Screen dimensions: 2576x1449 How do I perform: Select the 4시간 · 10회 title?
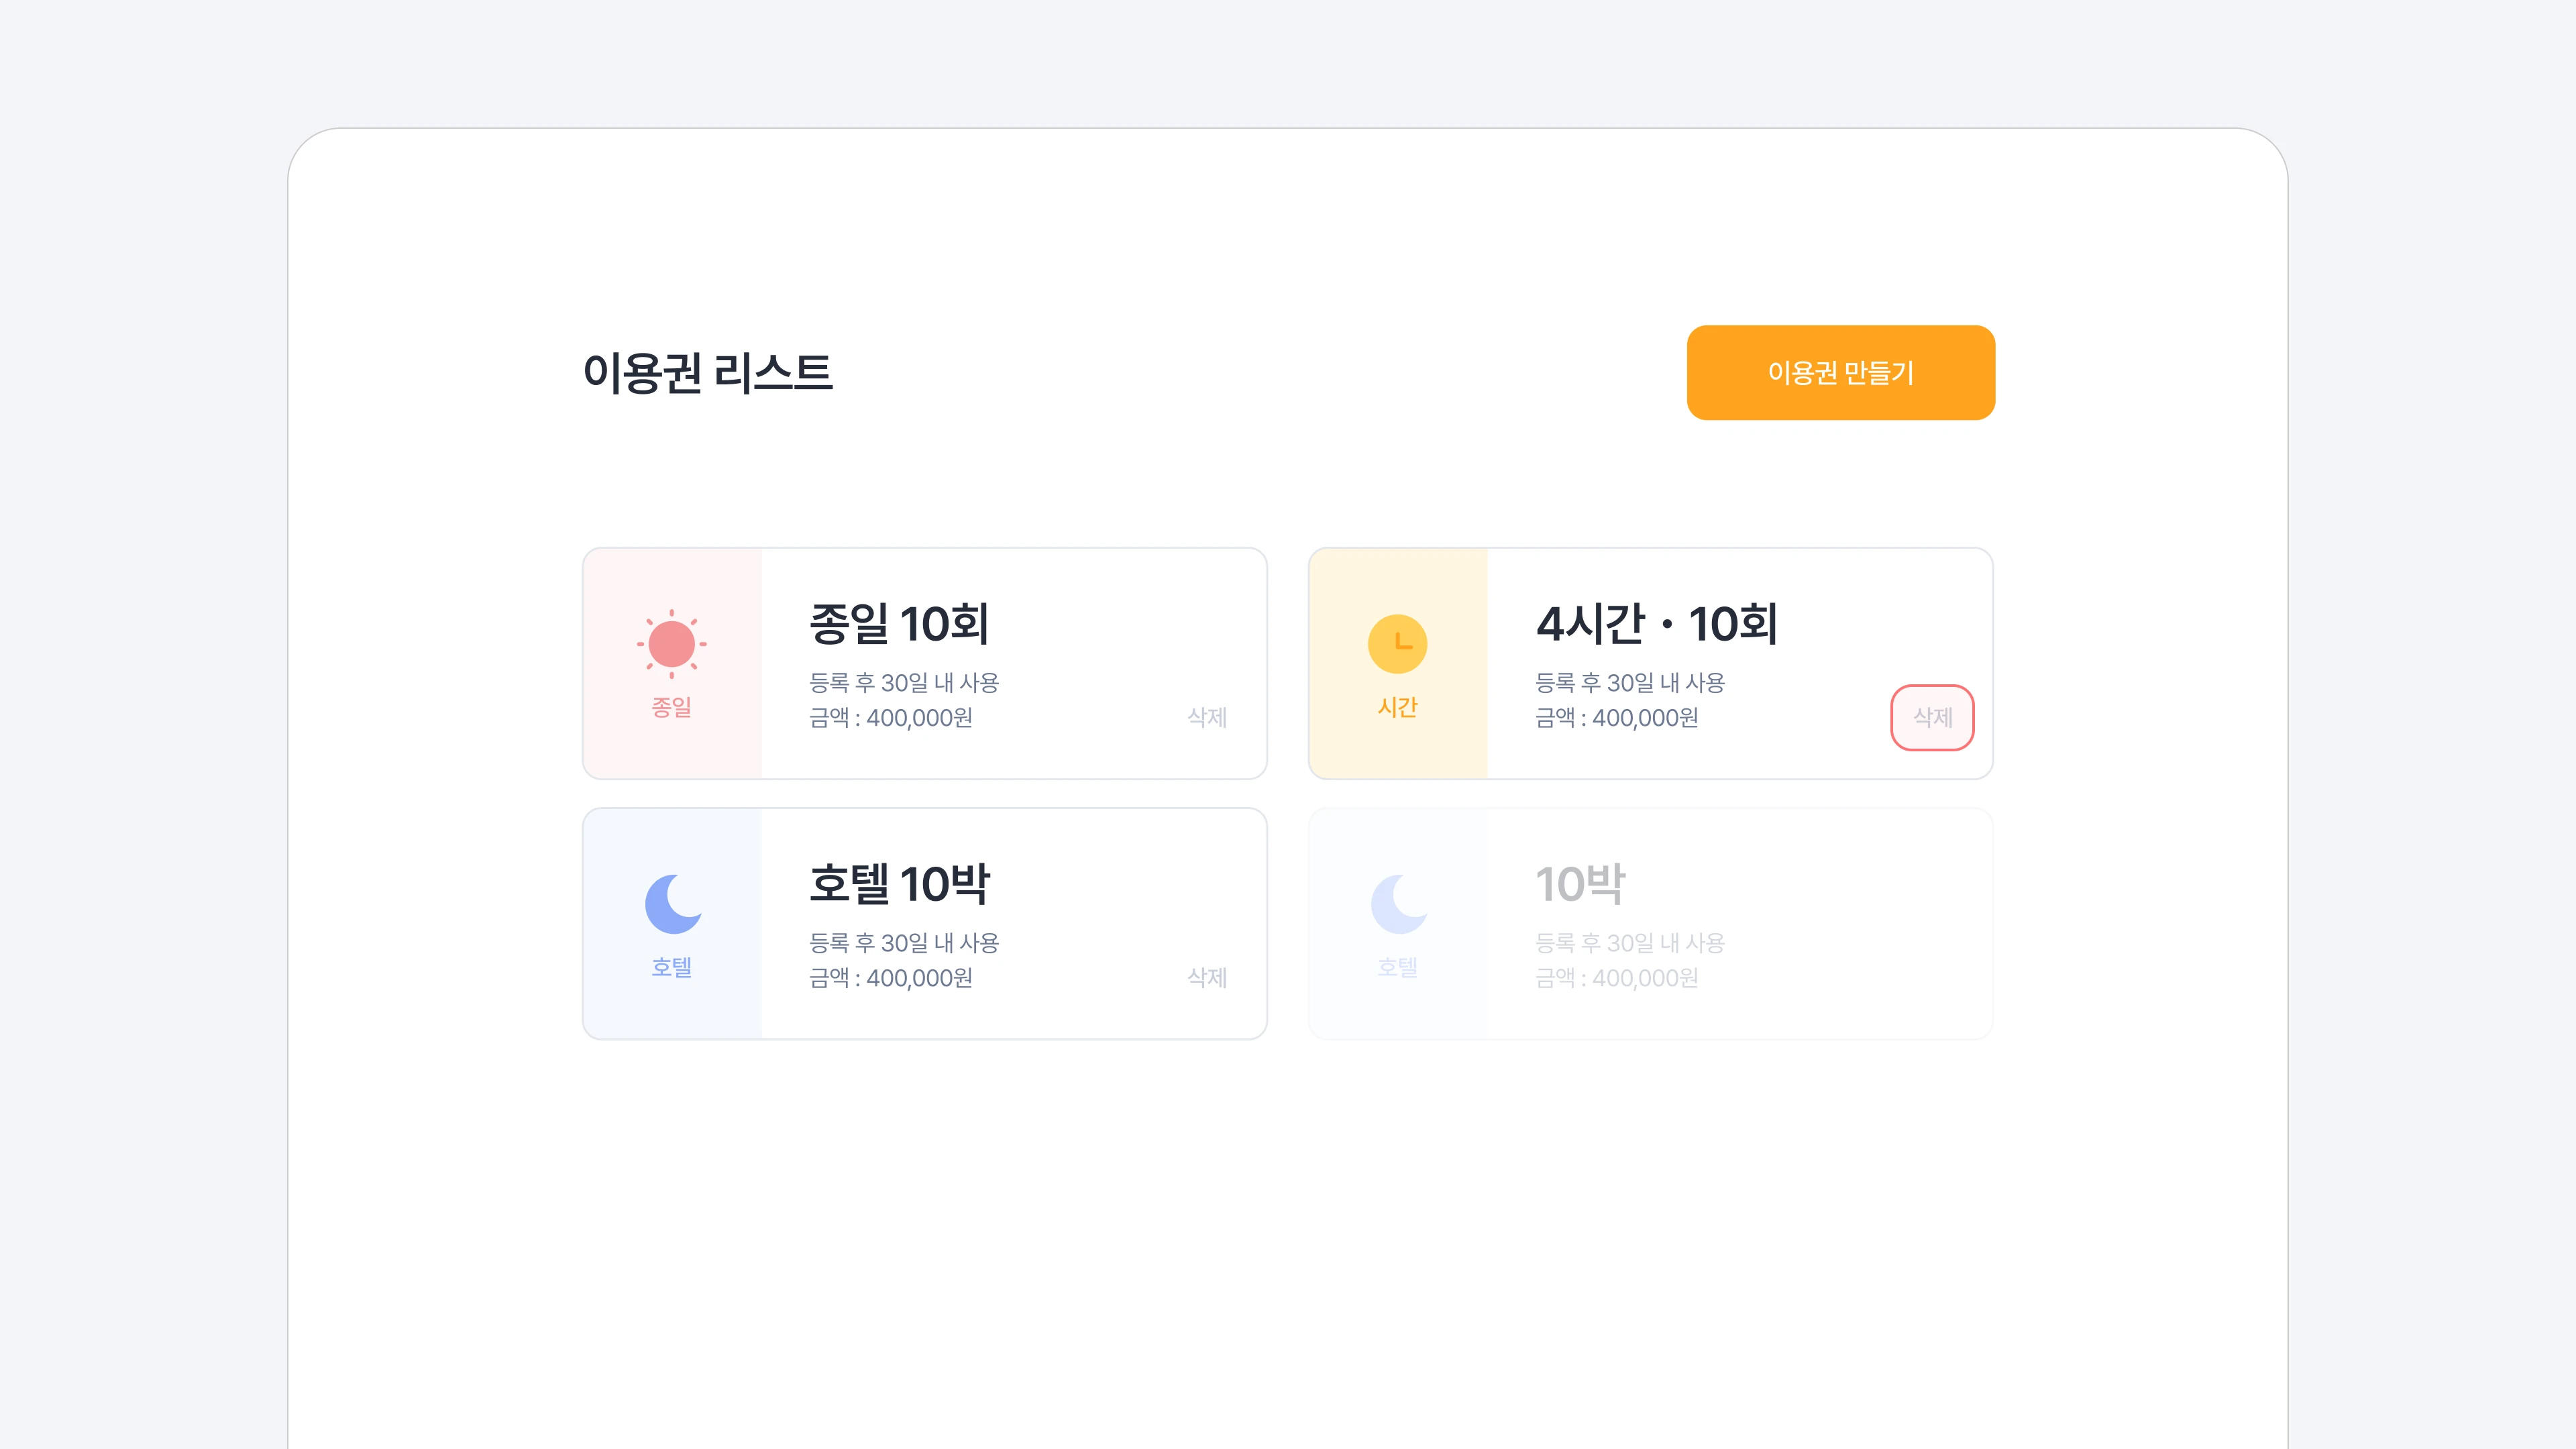[1657, 623]
